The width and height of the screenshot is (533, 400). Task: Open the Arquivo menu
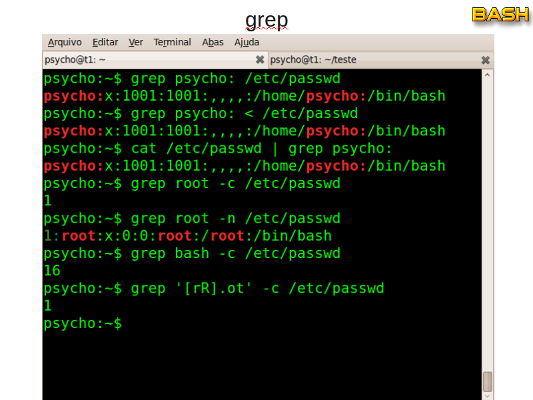65,42
